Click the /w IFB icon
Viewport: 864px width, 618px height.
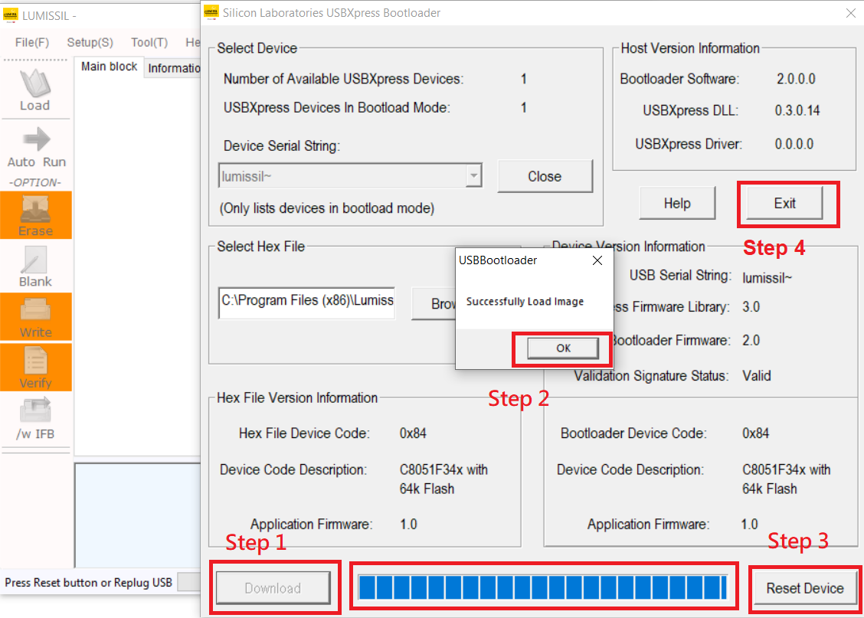point(35,419)
